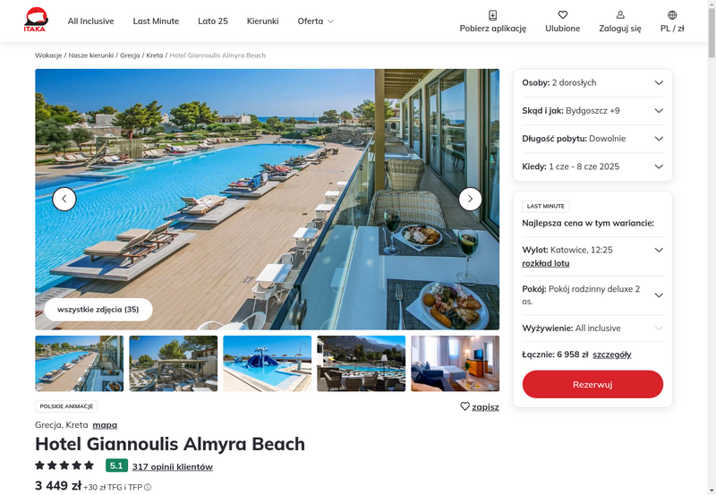
Task: Show the previous photo with left arrow
Action: point(64,199)
